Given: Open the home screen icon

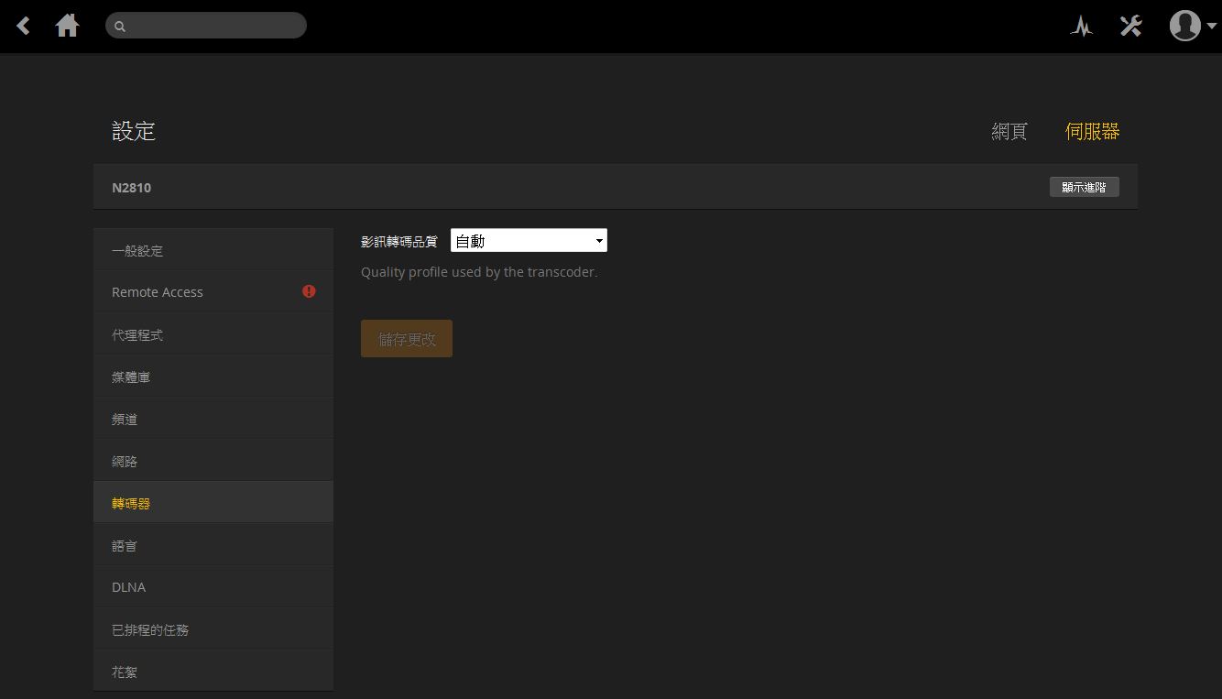Looking at the screenshot, I should [x=67, y=26].
